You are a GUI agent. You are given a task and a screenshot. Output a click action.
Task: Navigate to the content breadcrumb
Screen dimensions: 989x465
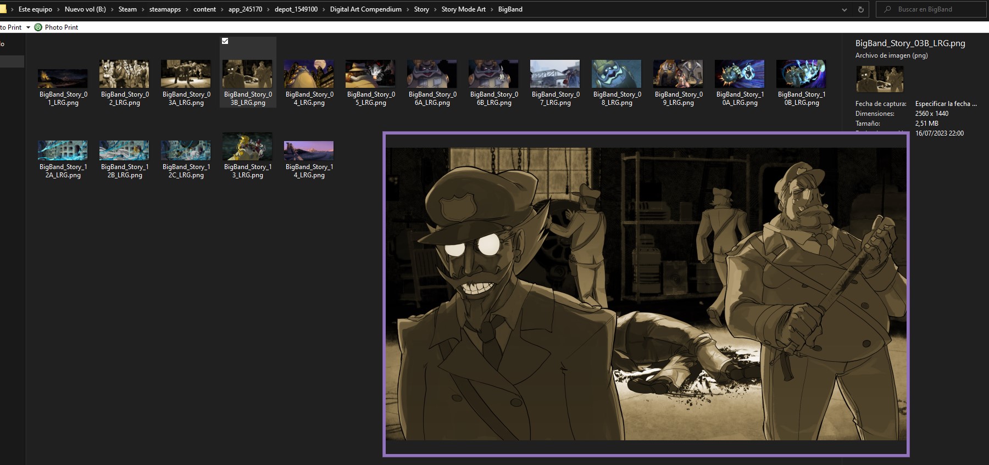click(204, 9)
